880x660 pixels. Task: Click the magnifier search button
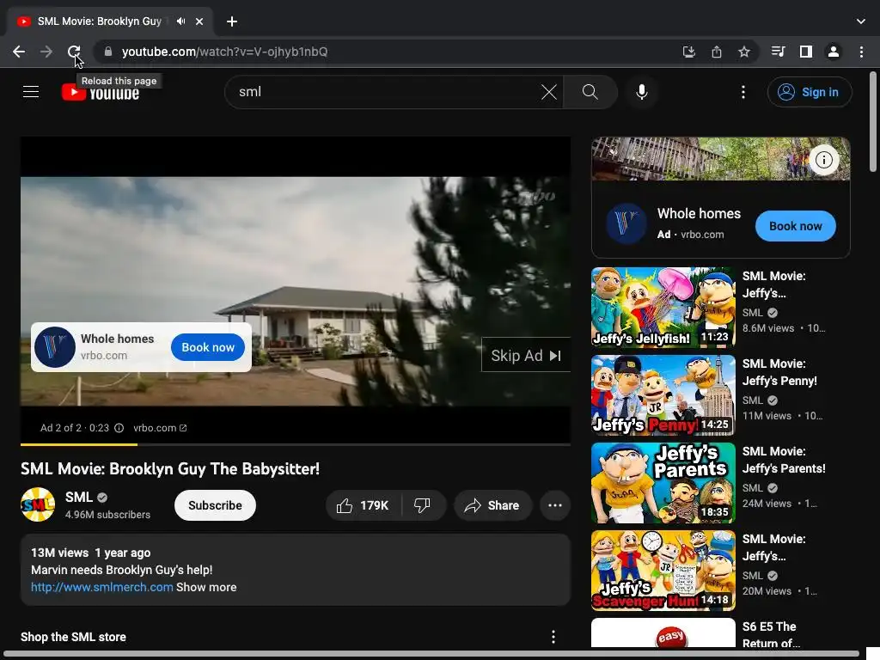click(x=590, y=91)
